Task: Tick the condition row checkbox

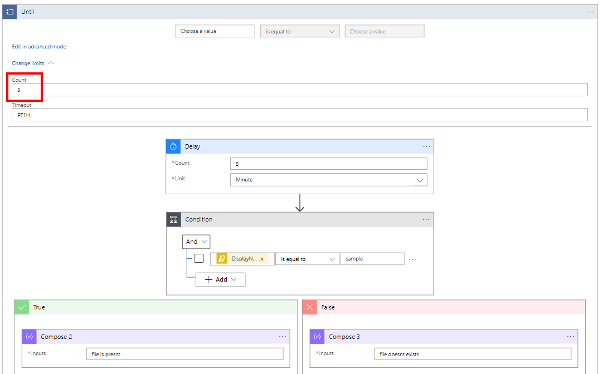Action: point(199,258)
